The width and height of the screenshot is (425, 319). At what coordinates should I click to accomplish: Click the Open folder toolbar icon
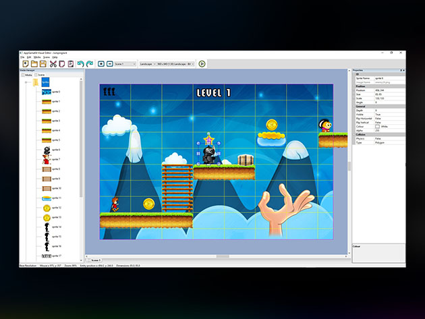click(x=34, y=63)
